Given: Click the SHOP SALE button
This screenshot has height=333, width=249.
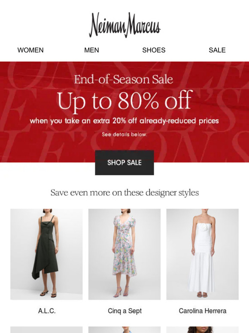Looking at the screenshot, I should click(125, 163).
